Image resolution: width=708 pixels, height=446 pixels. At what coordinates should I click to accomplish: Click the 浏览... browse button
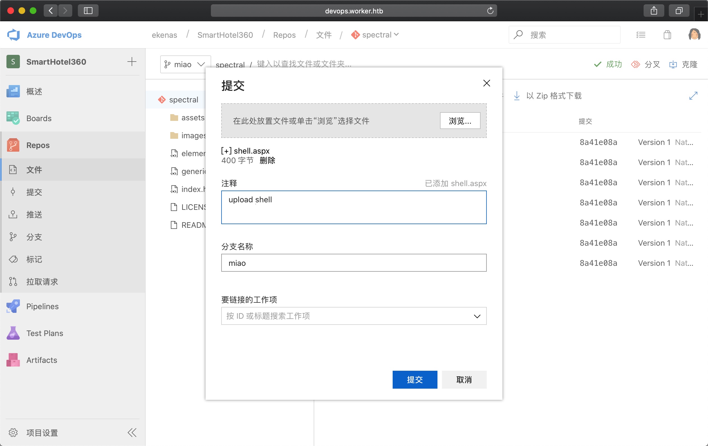(460, 121)
